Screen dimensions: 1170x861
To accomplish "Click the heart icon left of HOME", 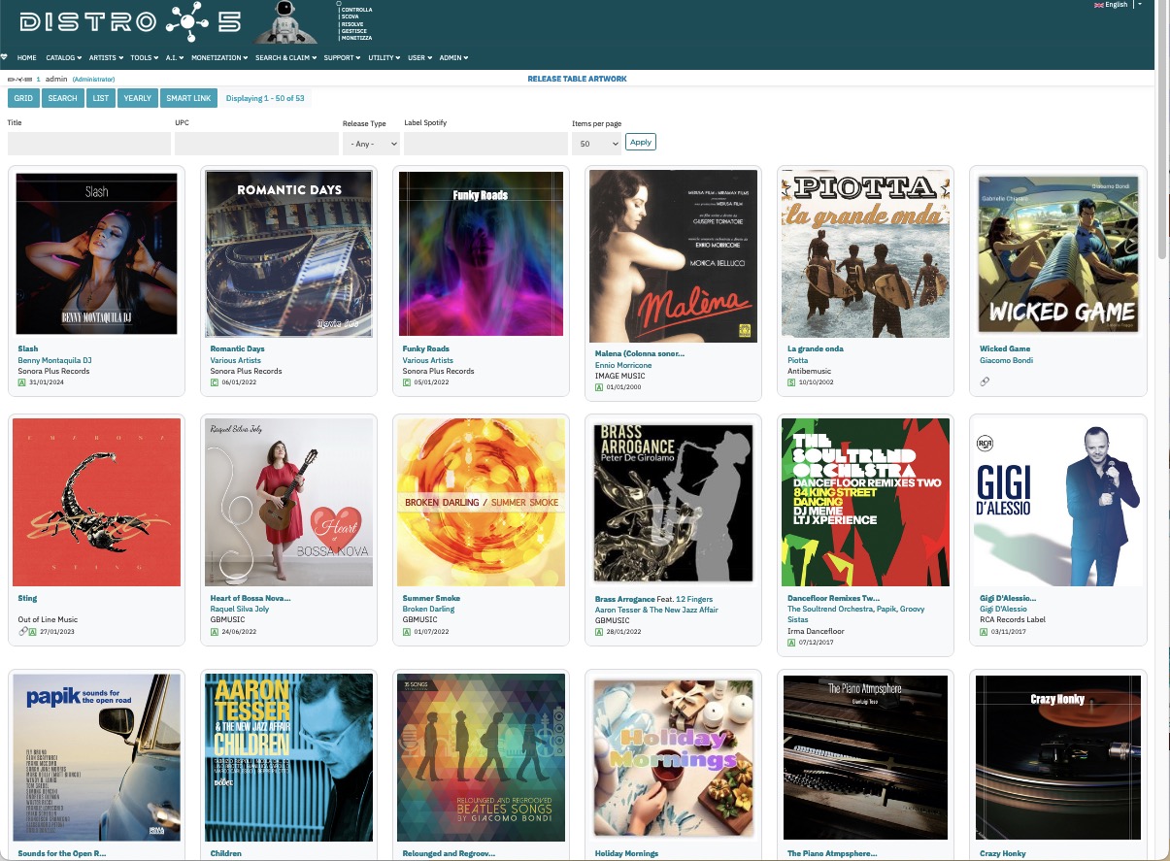I will click(4, 57).
